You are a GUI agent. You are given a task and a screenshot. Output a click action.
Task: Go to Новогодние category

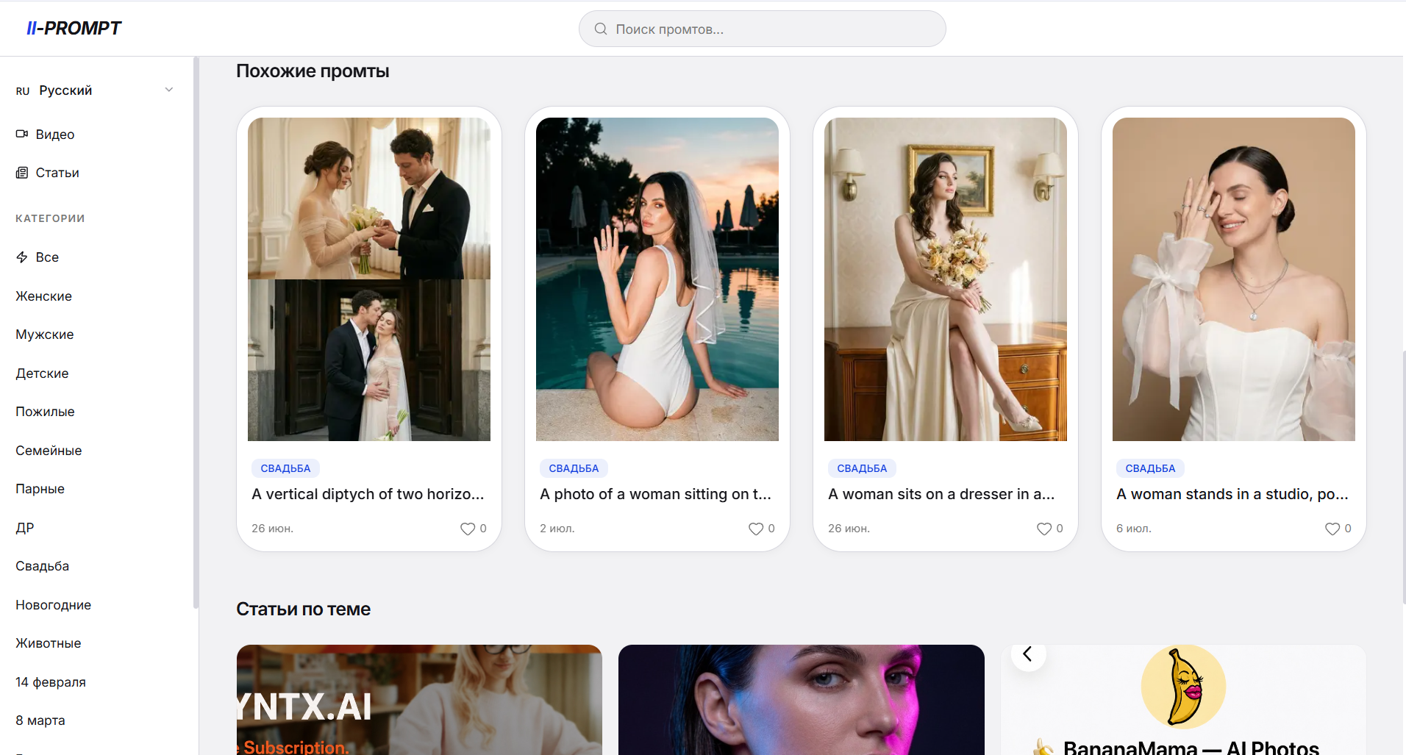coord(53,605)
